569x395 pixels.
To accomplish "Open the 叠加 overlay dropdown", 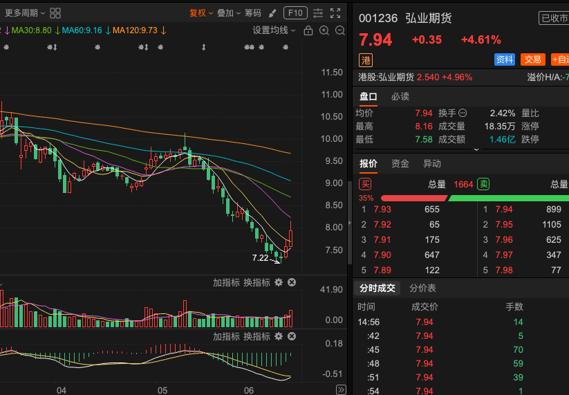I will (x=229, y=13).
